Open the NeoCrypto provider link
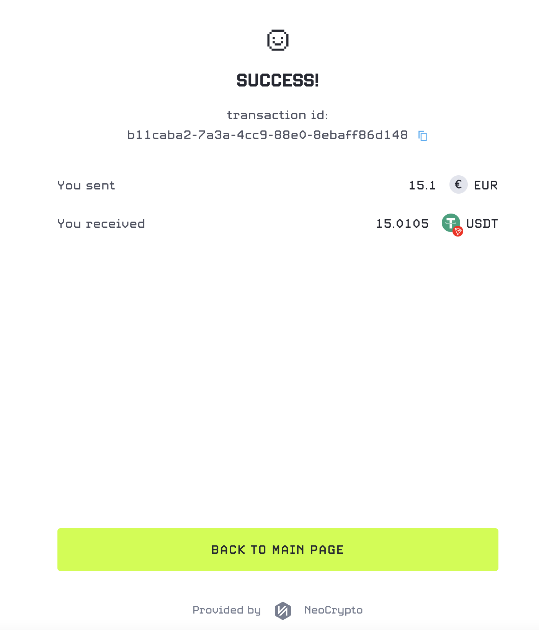The image size is (539, 630). tap(333, 610)
